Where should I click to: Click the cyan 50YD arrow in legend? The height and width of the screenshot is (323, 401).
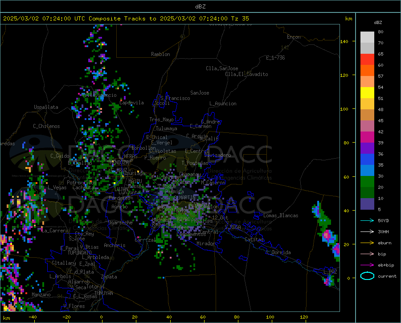tap(367, 220)
